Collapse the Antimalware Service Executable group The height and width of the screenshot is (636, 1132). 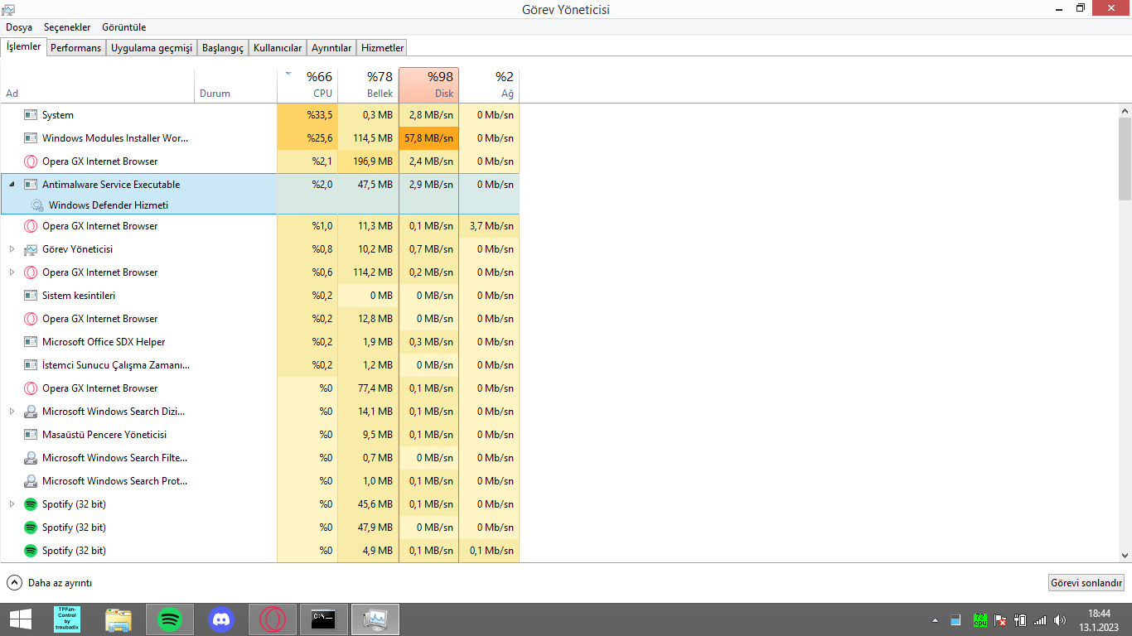click(12, 185)
